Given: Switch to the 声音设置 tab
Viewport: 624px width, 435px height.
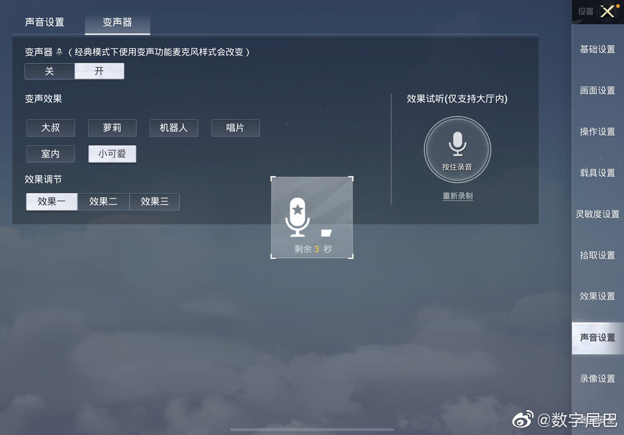Looking at the screenshot, I should pyautogui.click(x=44, y=22).
